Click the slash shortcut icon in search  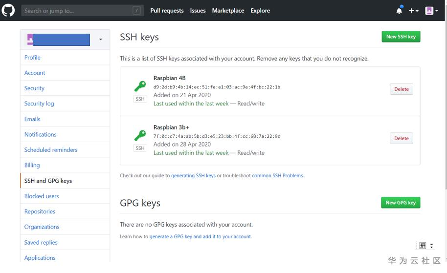click(136, 10)
